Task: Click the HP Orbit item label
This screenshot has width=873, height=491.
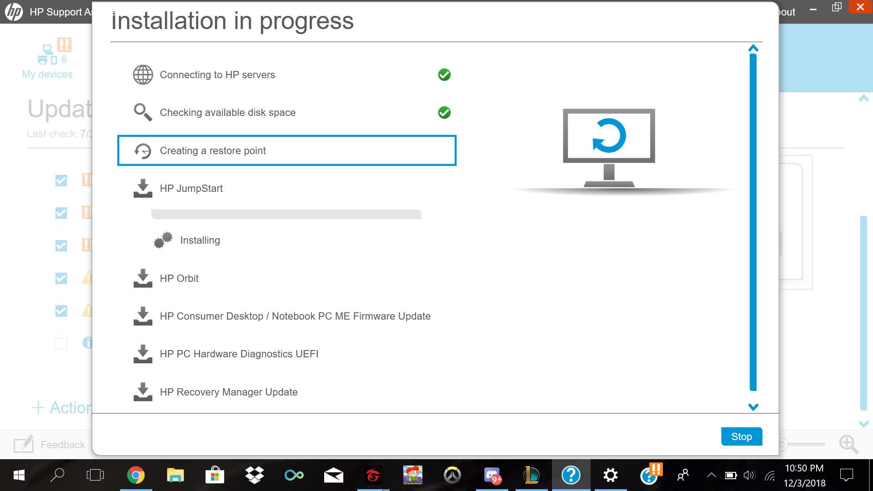Action: (x=179, y=278)
